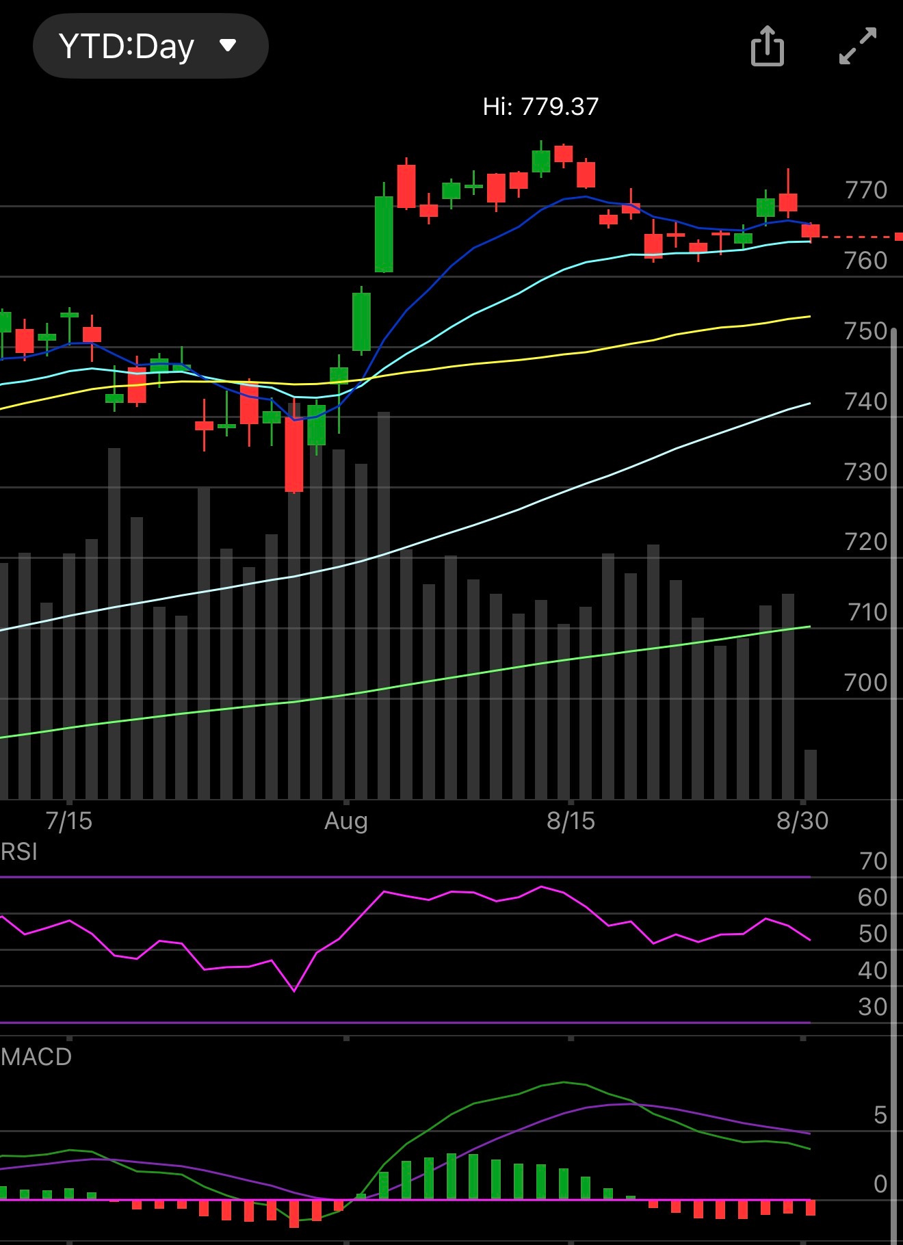This screenshot has height=1245, width=903.
Task: Select the 7/15 date label
Action: coord(68,821)
